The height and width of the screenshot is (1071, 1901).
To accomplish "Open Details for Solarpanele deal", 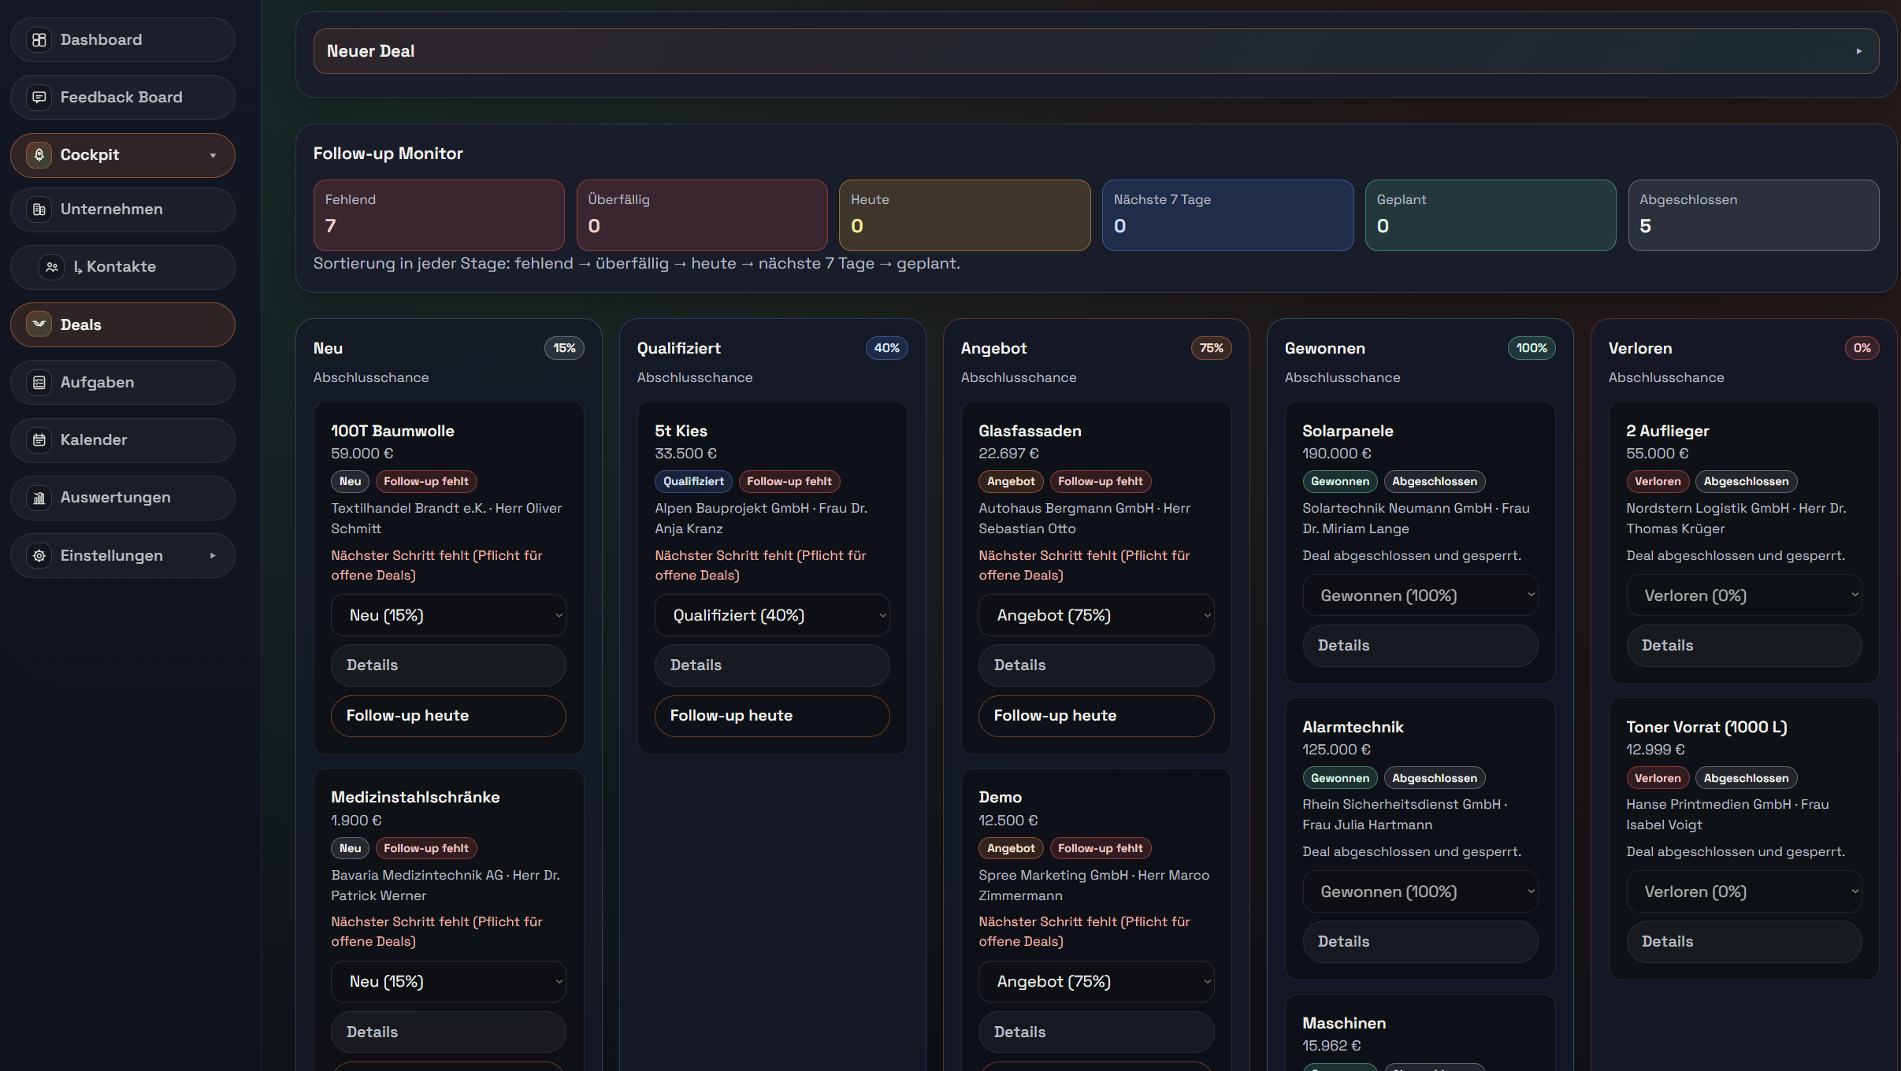I will [x=1420, y=646].
